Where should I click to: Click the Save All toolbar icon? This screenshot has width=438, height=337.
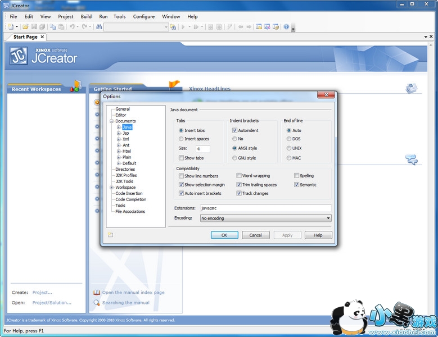pyautogui.click(x=42, y=27)
